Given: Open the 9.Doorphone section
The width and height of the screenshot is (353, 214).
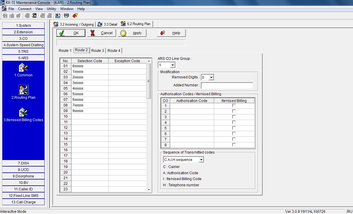Looking at the screenshot, I should 23,176.
